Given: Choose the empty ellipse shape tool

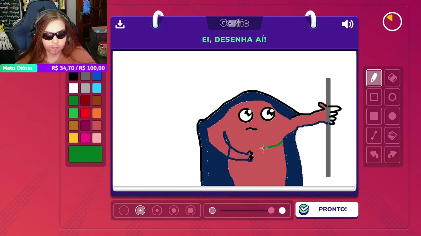Looking at the screenshot, I should tap(392, 97).
